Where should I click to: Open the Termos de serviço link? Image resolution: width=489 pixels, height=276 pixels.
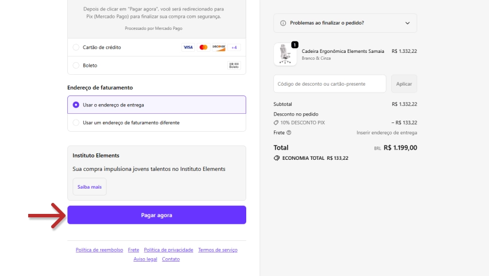pos(217,250)
